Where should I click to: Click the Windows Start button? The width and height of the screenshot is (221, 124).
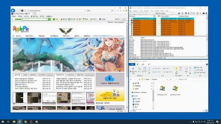pos(3,122)
